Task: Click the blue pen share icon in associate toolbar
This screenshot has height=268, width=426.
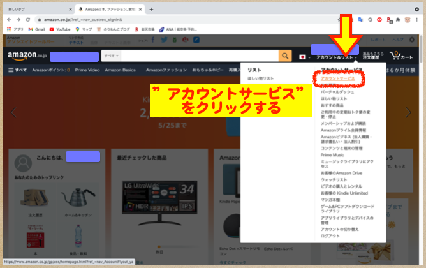Action: click(196, 40)
